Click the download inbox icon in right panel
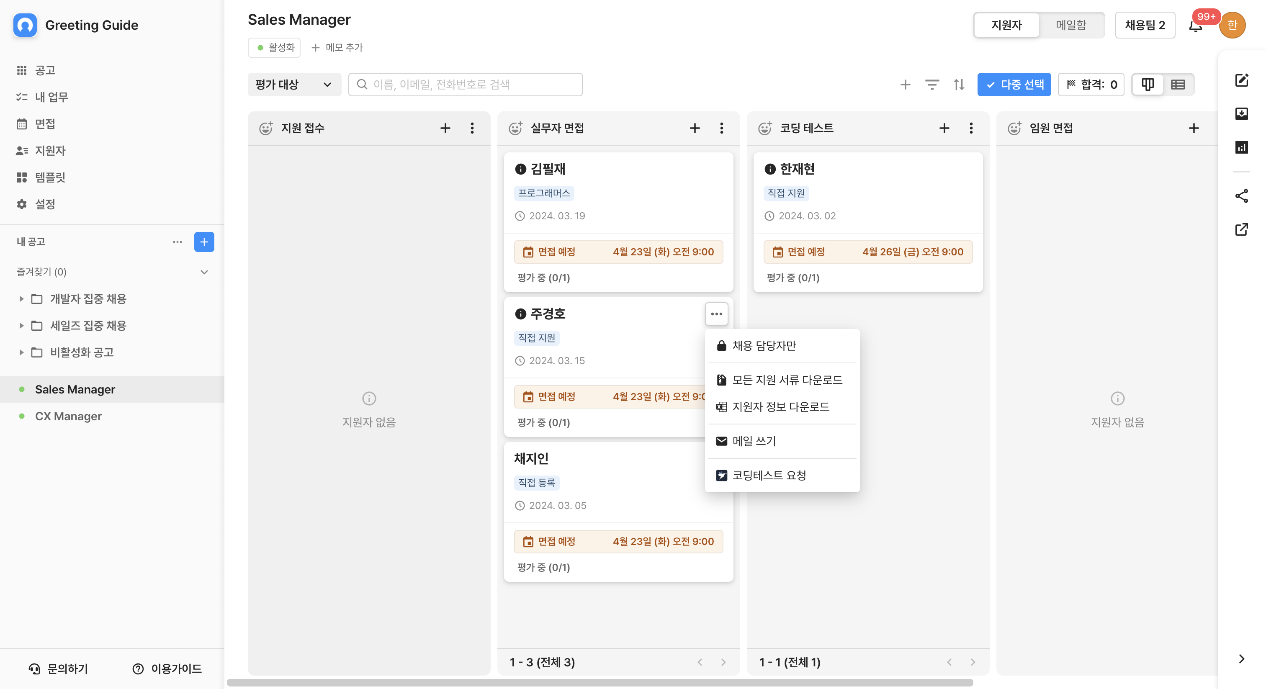1266x689 pixels. click(x=1242, y=113)
